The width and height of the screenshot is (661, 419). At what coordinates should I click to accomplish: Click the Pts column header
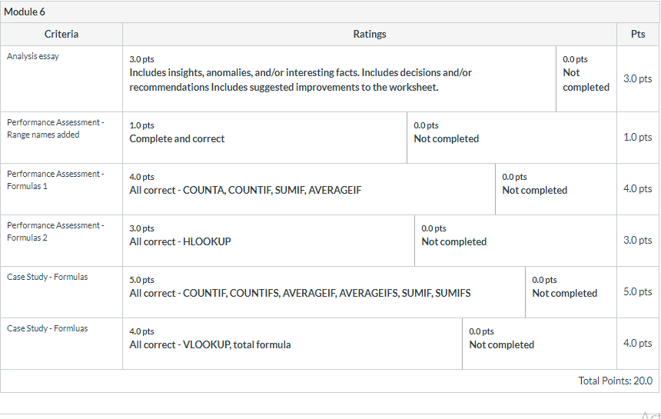638,34
